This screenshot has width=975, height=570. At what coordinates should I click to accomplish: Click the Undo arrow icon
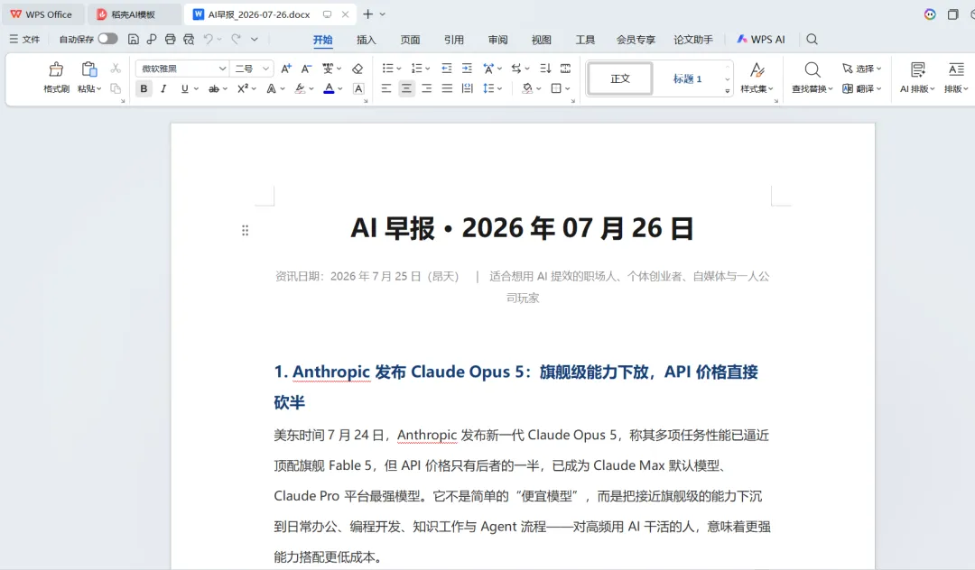click(209, 39)
